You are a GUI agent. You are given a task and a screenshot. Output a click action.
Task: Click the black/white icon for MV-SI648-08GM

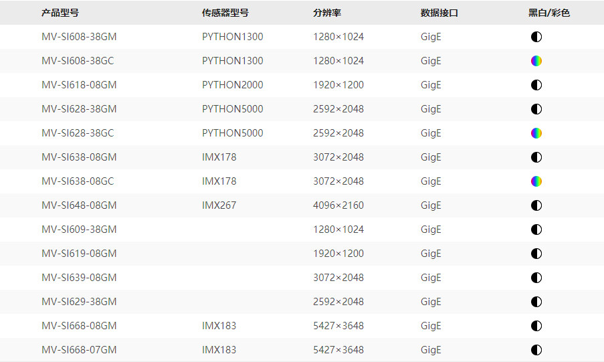(536, 205)
